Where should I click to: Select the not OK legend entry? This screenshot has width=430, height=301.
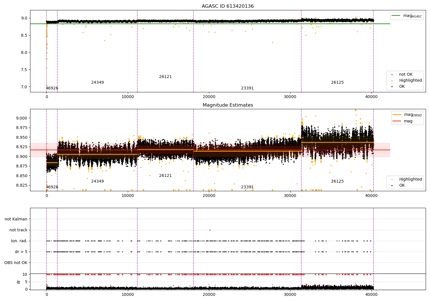(406, 75)
